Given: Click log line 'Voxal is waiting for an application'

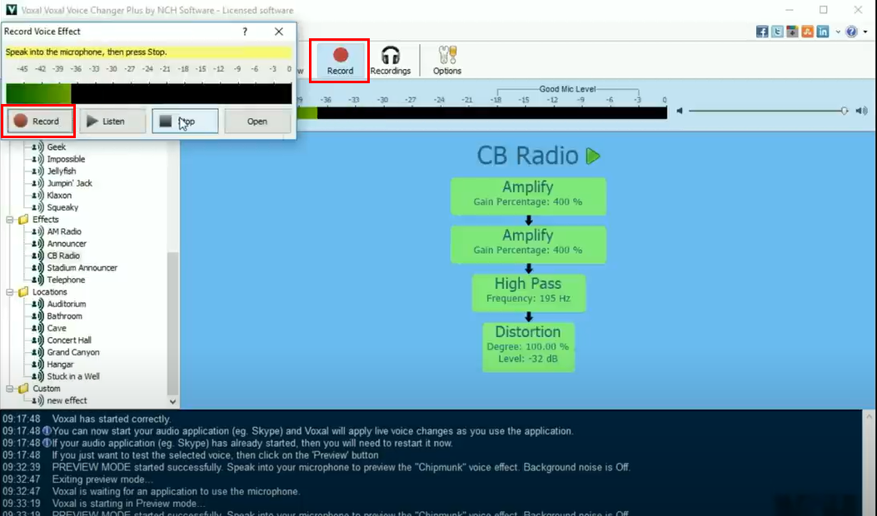Looking at the screenshot, I should (177, 491).
